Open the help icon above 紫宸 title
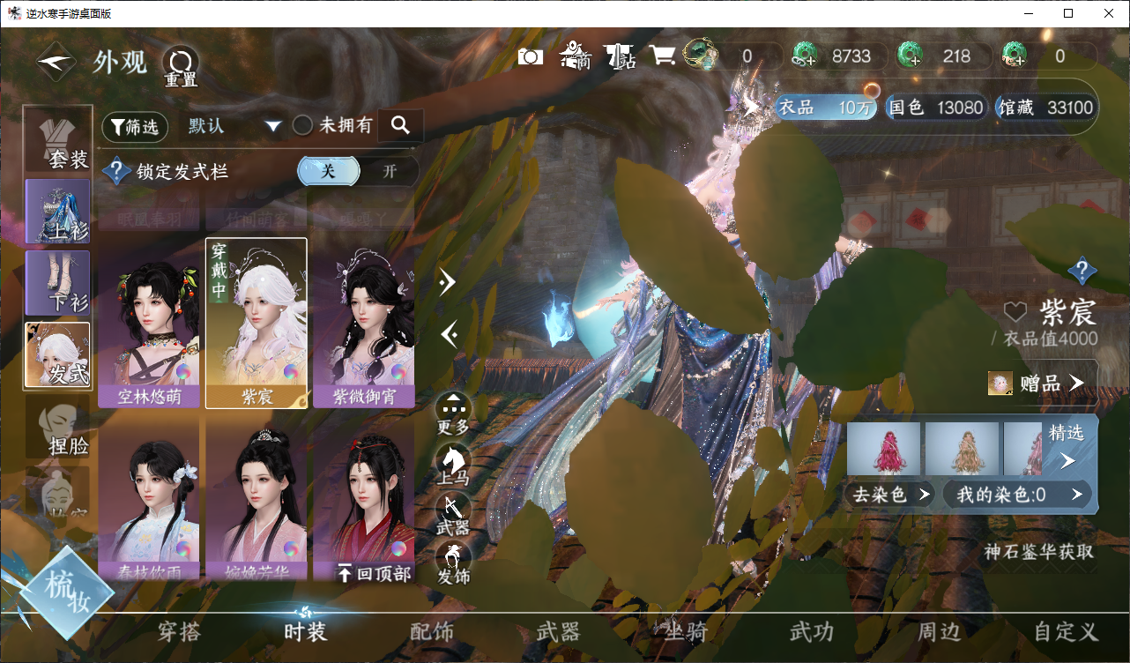The width and height of the screenshot is (1130, 663). coord(1082,271)
